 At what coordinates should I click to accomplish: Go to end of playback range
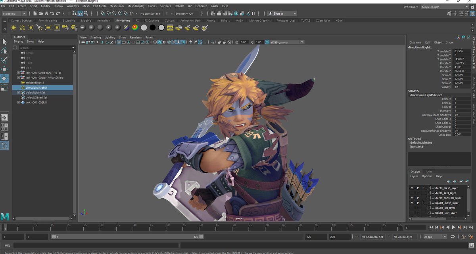[x=471, y=227]
